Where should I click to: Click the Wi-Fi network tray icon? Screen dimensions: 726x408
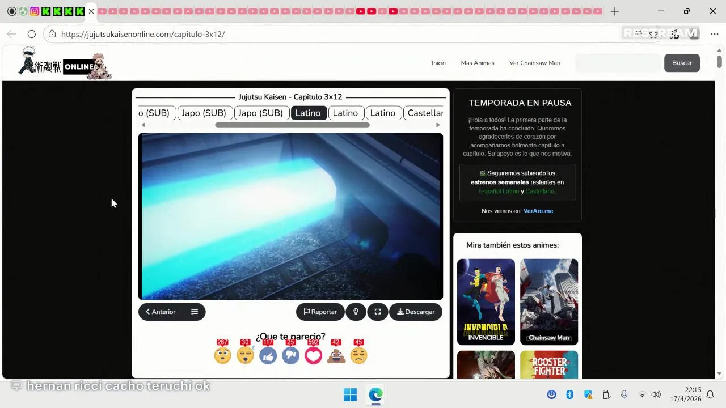[642, 394]
